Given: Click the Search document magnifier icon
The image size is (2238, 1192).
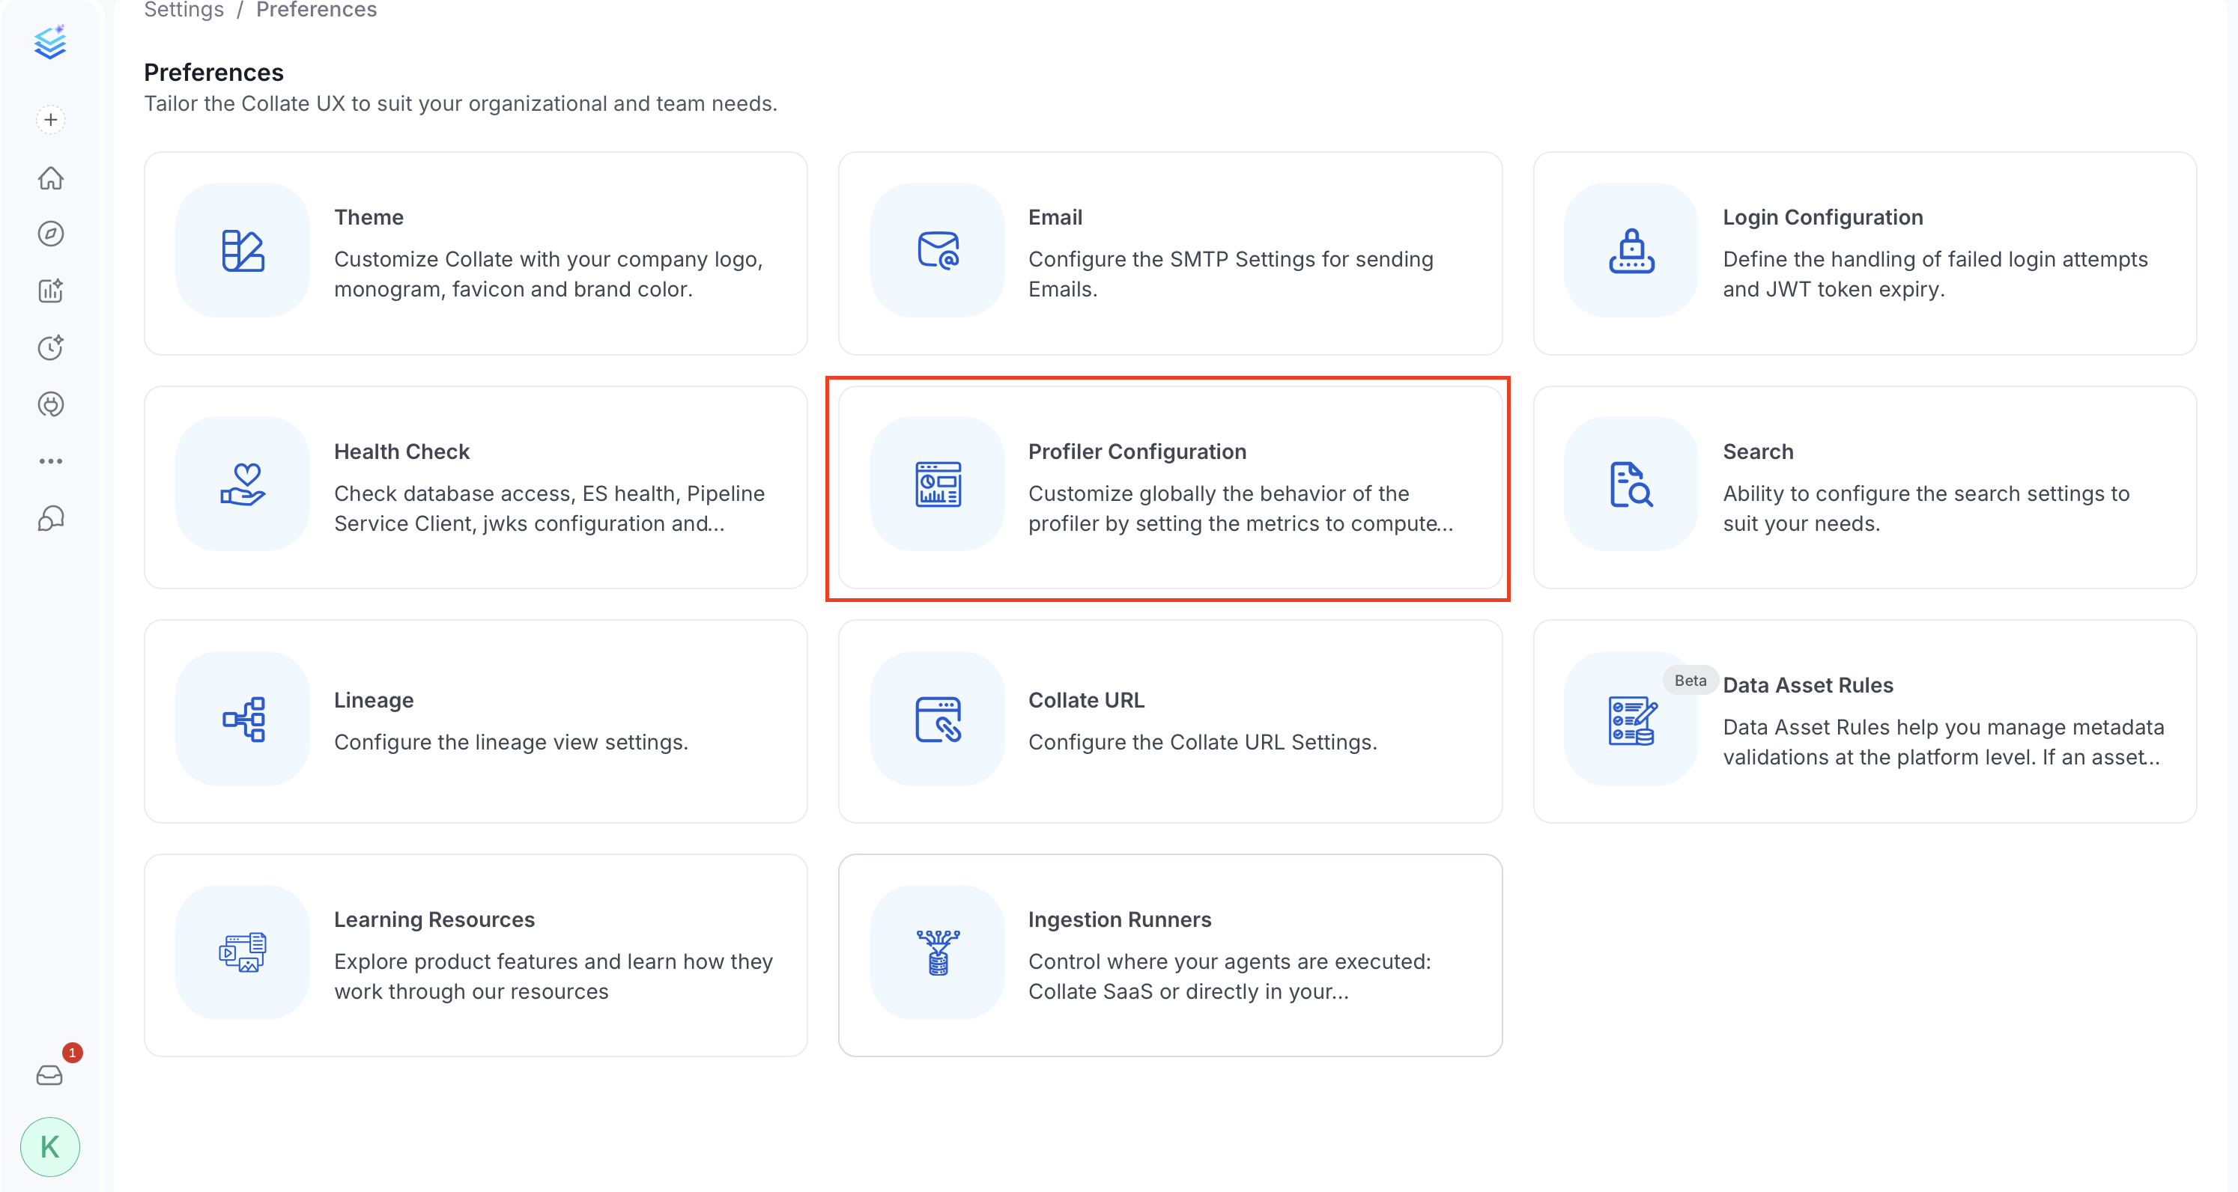Looking at the screenshot, I should (1631, 484).
